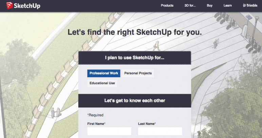Open the Products menu
Screen dimensions: 262x138
(x=167, y=5)
